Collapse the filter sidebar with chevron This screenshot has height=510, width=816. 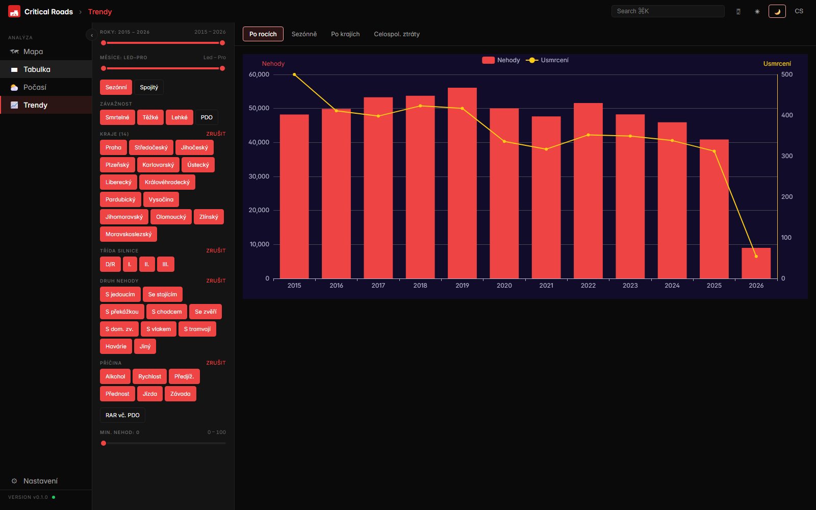(x=92, y=35)
